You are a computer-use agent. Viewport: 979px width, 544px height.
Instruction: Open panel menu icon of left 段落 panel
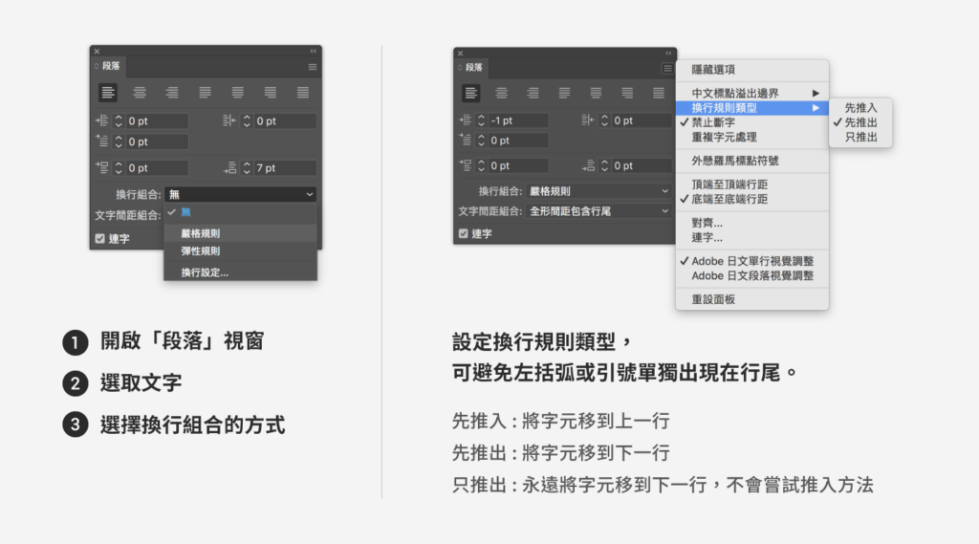(x=313, y=67)
